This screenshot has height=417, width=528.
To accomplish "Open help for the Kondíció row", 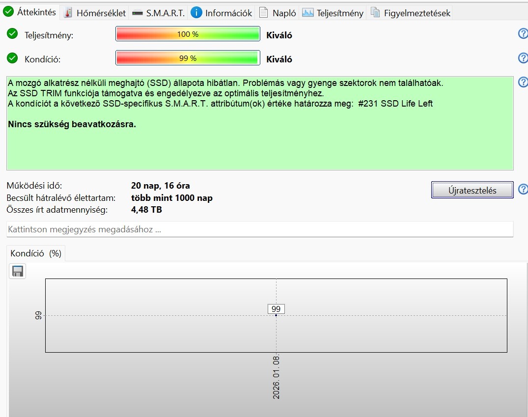I will (x=523, y=58).
